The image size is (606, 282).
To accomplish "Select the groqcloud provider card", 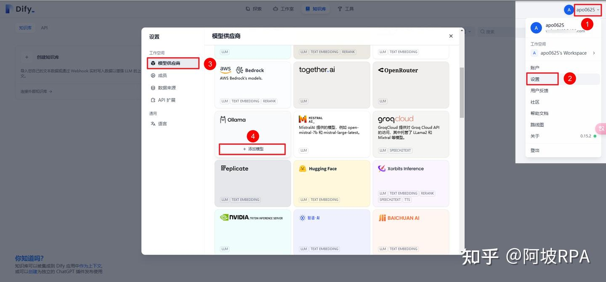I will coord(411,134).
